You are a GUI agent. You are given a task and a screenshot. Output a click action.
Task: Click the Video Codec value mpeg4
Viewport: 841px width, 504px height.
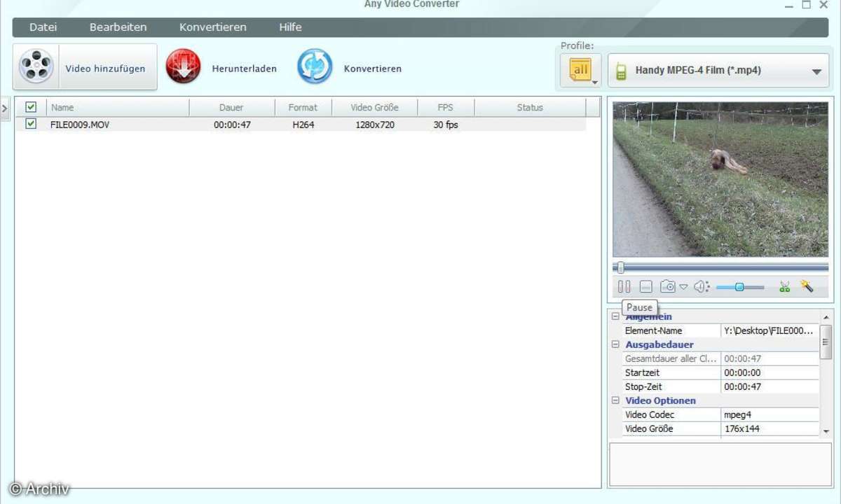(770, 414)
